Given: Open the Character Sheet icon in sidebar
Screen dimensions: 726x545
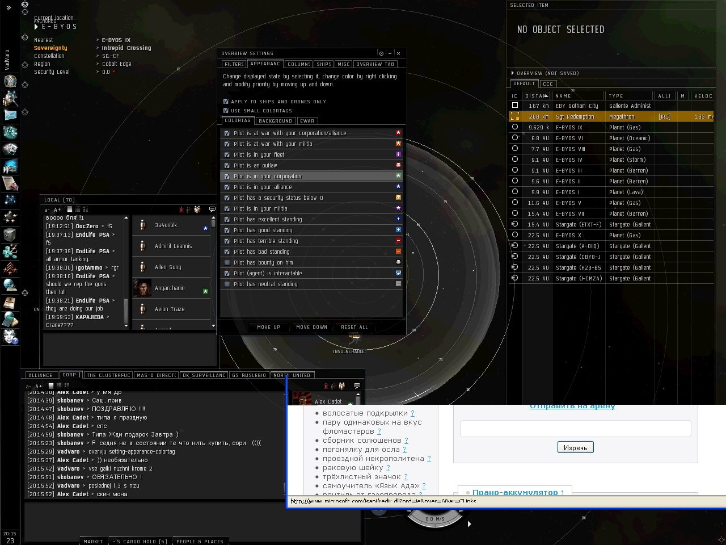Looking at the screenshot, I should tap(10, 81).
